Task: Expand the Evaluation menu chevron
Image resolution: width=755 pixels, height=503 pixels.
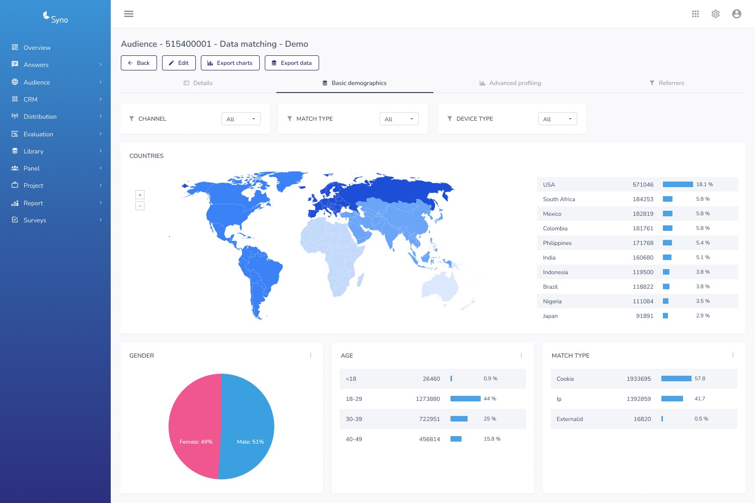Action: pos(101,134)
